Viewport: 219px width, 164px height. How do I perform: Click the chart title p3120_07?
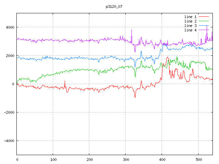[114, 6]
